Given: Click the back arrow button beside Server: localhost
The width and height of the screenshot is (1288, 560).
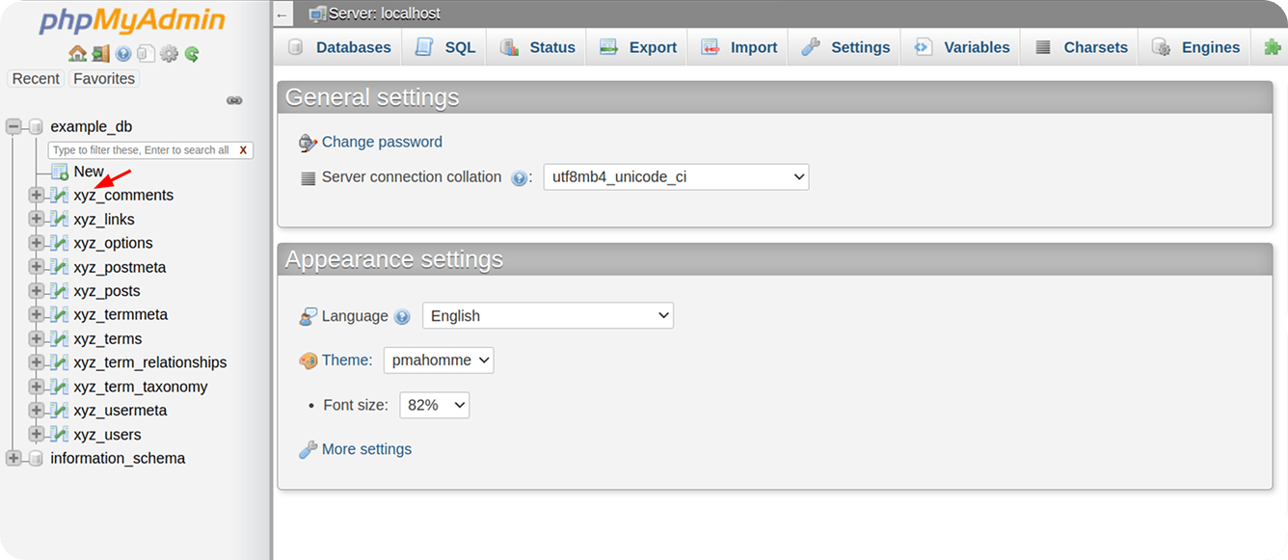Looking at the screenshot, I should (282, 14).
